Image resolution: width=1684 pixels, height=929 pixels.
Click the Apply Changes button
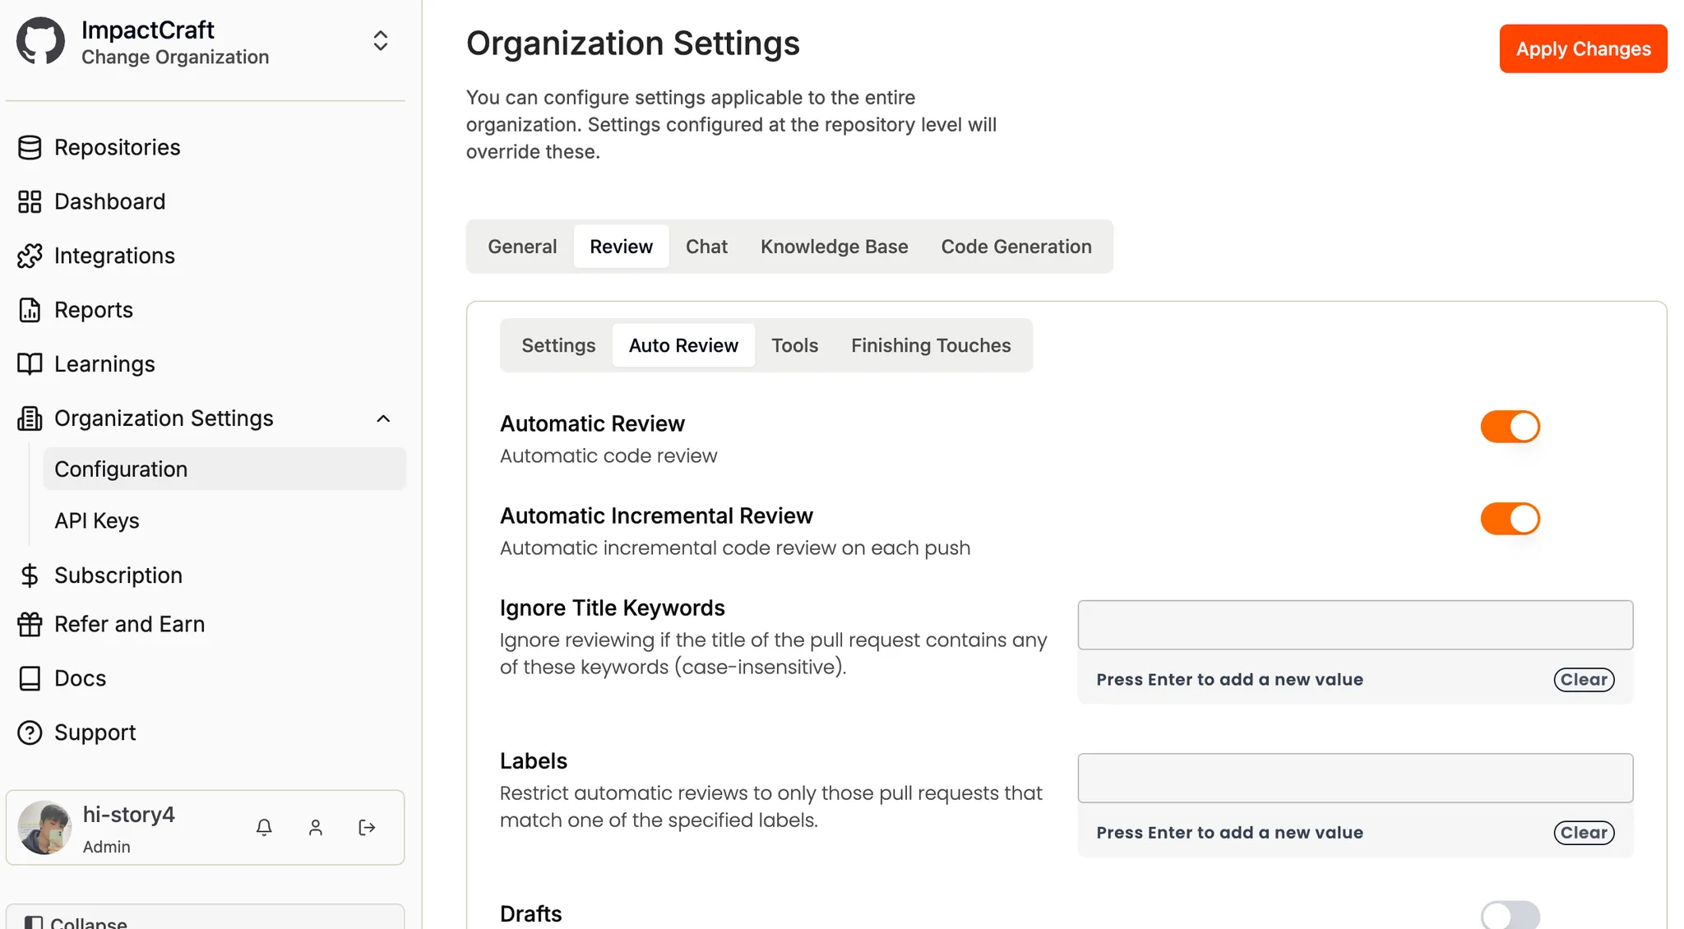click(x=1583, y=49)
